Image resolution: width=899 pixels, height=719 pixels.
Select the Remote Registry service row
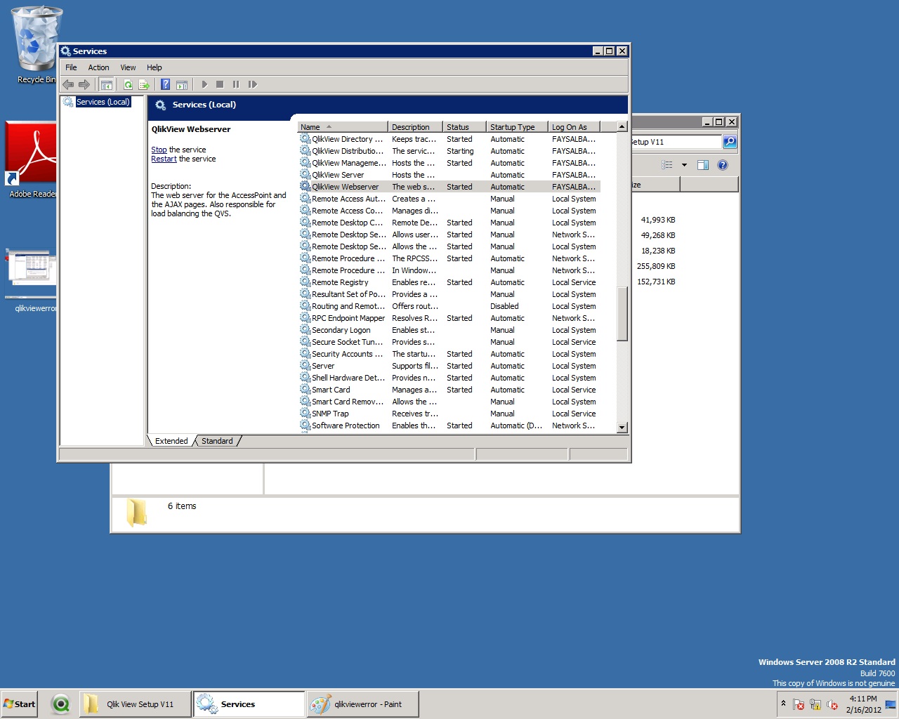(x=449, y=282)
